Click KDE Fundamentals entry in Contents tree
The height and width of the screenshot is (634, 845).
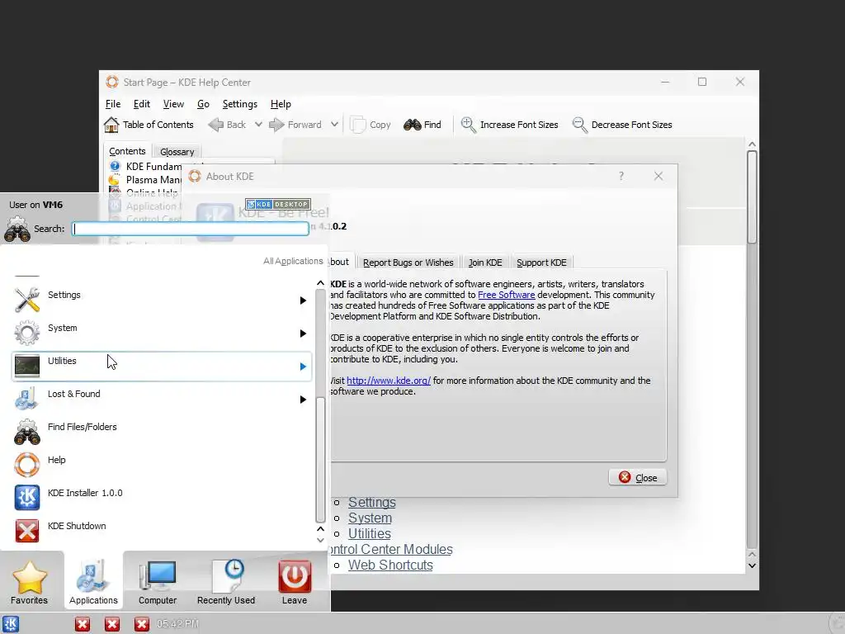145,167
